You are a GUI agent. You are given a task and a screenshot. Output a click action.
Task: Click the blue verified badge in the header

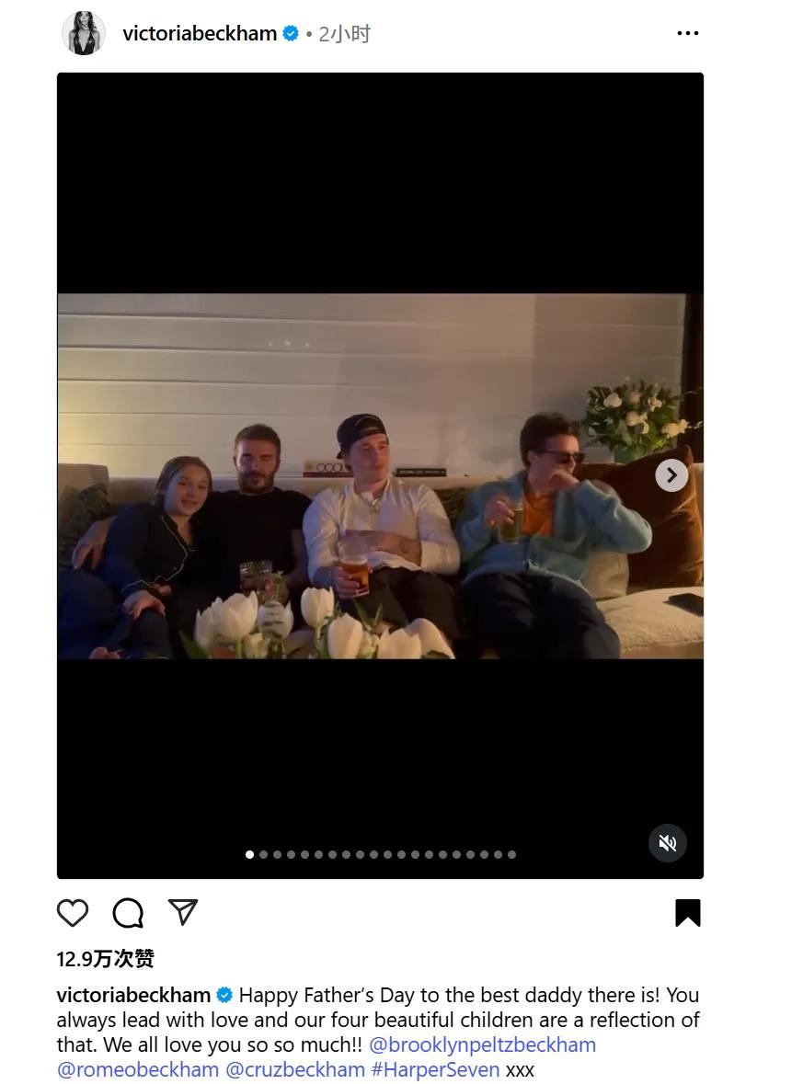(292, 33)
